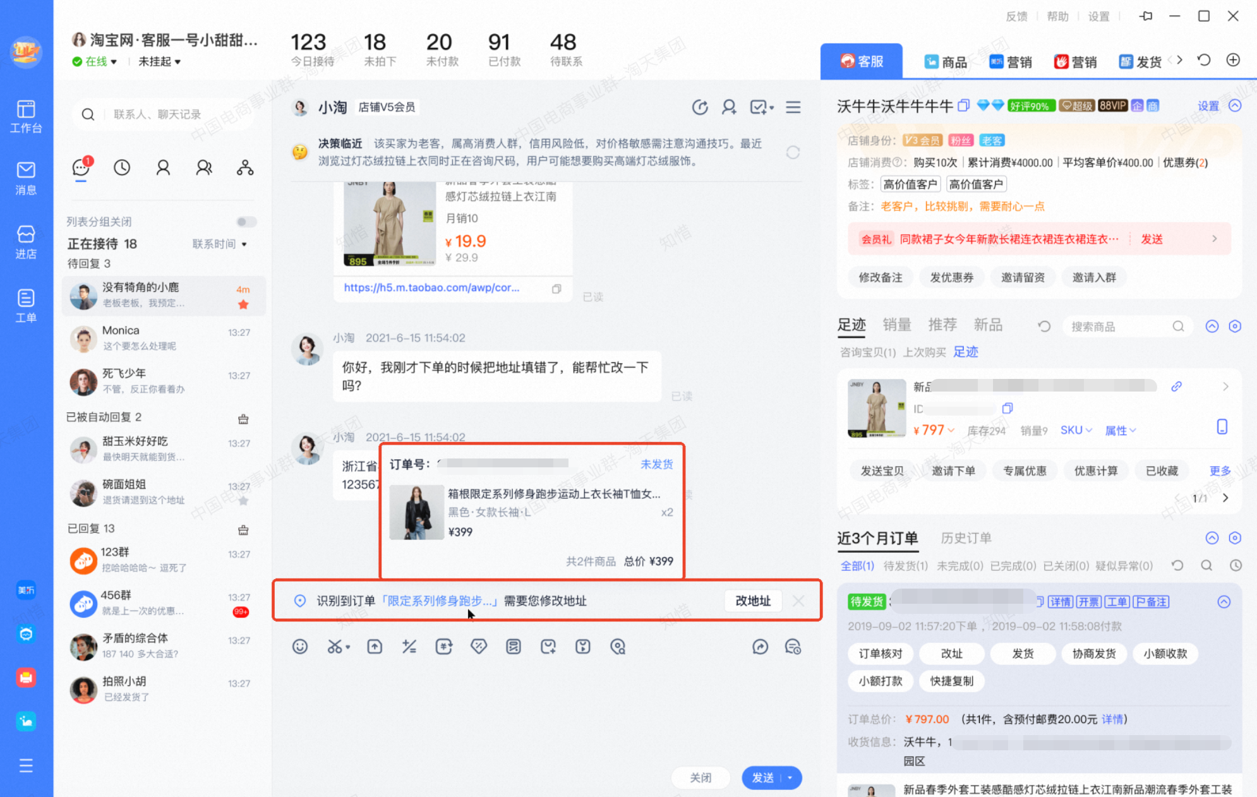Open the ¥797 product thumbnail in 足迹
This screenshot has height=797, width=1257.
pos(877,409)
